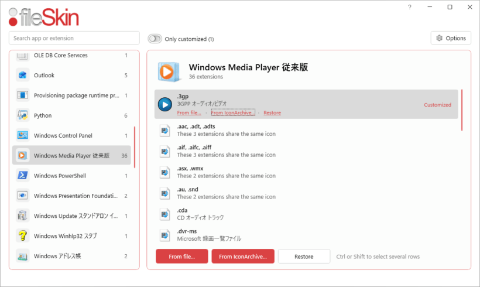
Task: Click the Windows Control Panel icon
Action: tap(22, 135)
